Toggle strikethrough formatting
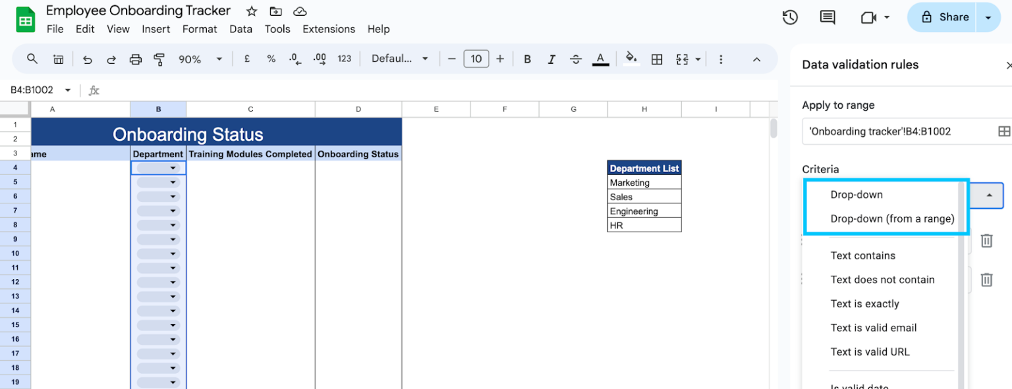The width and height of the screenshot is (1012, 389). [x=575, y=59]
